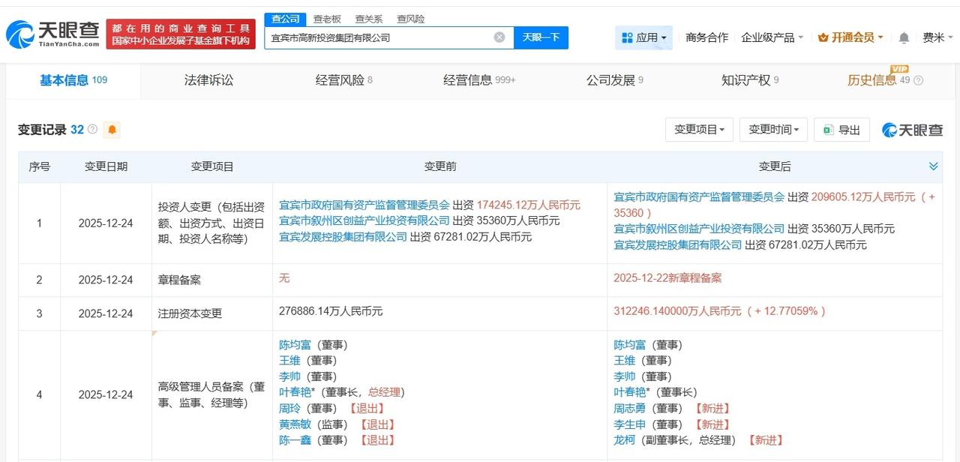Open the notification bell icon

904,37
